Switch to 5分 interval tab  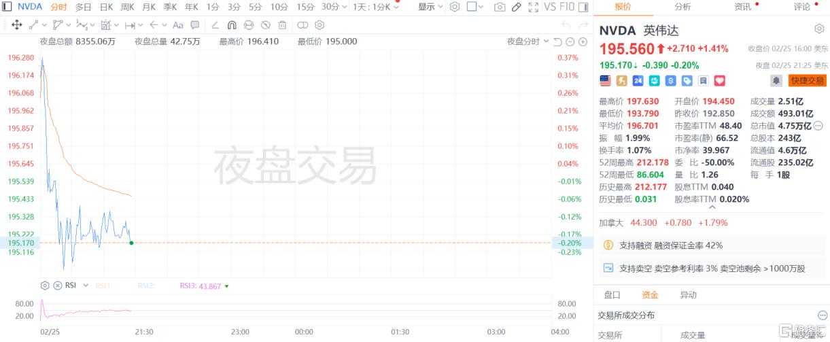click(255, 7)
